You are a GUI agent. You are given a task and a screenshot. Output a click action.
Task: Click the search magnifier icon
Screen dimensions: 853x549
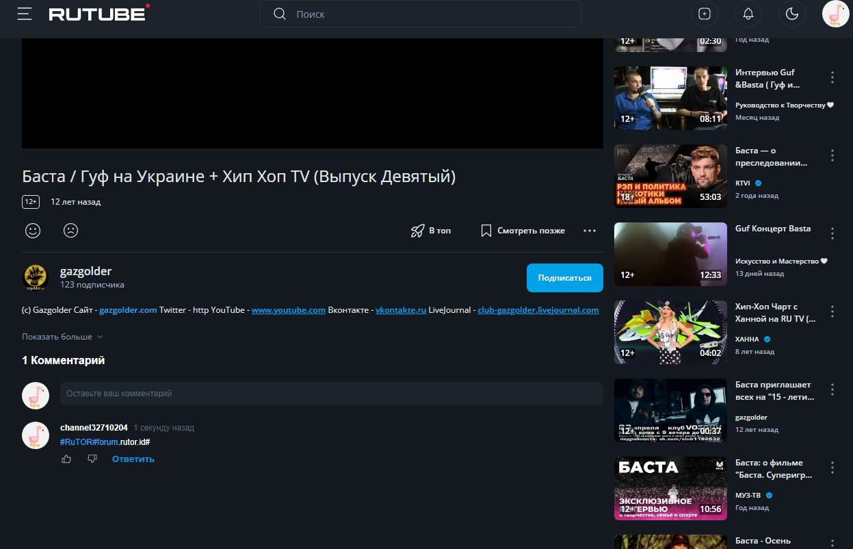pyautogui.click(x=279, y=14)
